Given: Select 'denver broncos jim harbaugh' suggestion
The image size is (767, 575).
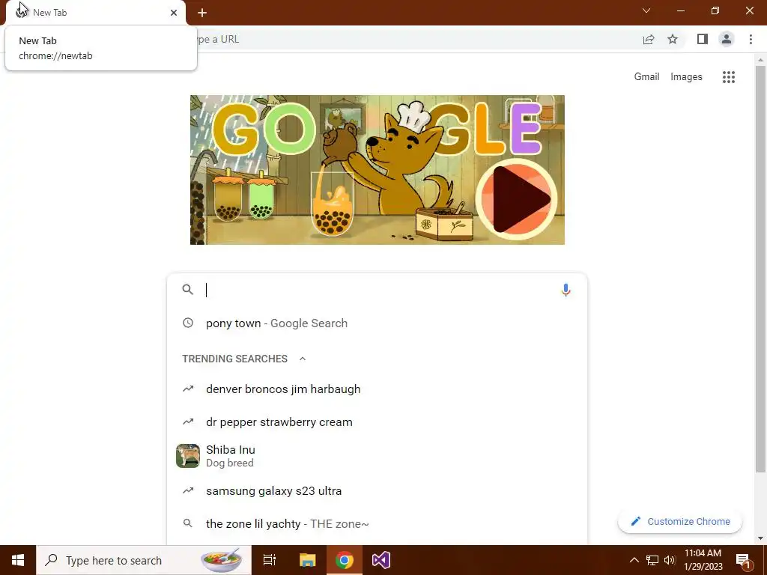Looking at the screenshot, I should pos(377,389).
